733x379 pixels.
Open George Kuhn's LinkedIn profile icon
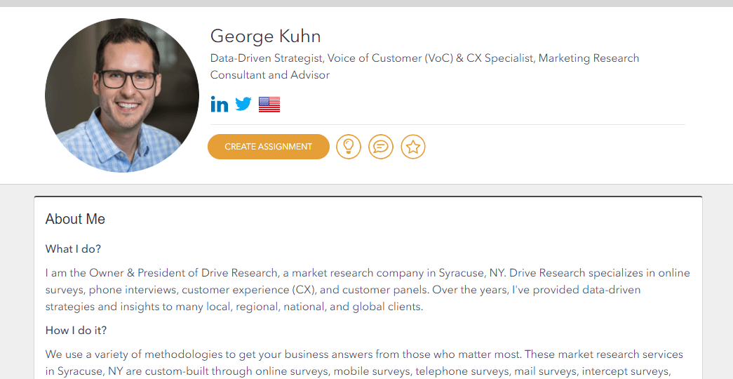(220, 105)
